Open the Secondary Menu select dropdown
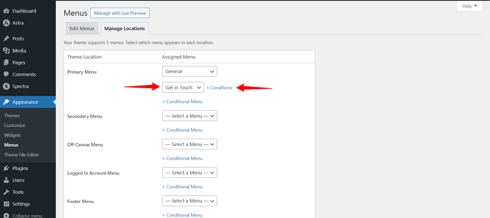 point(189,116)
